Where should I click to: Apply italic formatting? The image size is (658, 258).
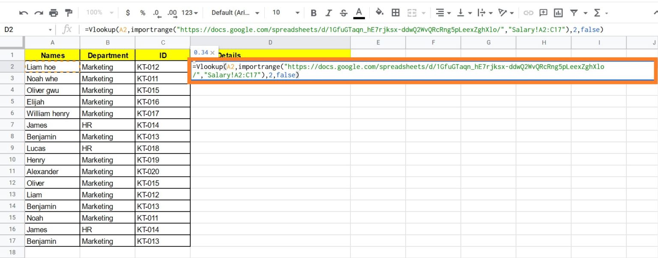328,13
